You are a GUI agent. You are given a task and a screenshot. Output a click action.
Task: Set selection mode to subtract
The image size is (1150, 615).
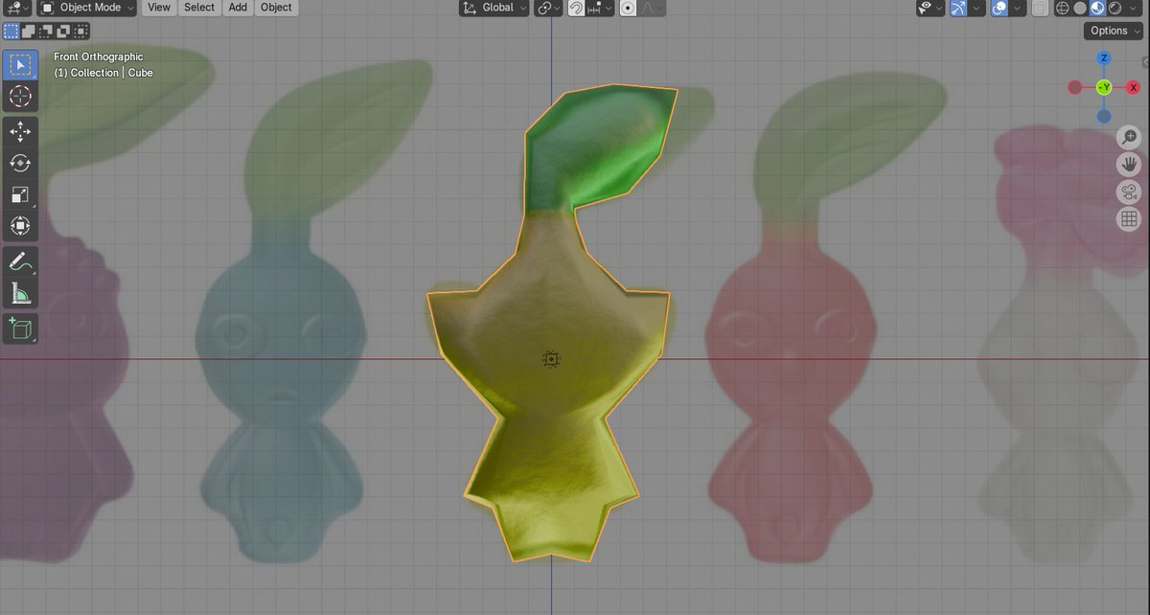(x=46, y=32)
